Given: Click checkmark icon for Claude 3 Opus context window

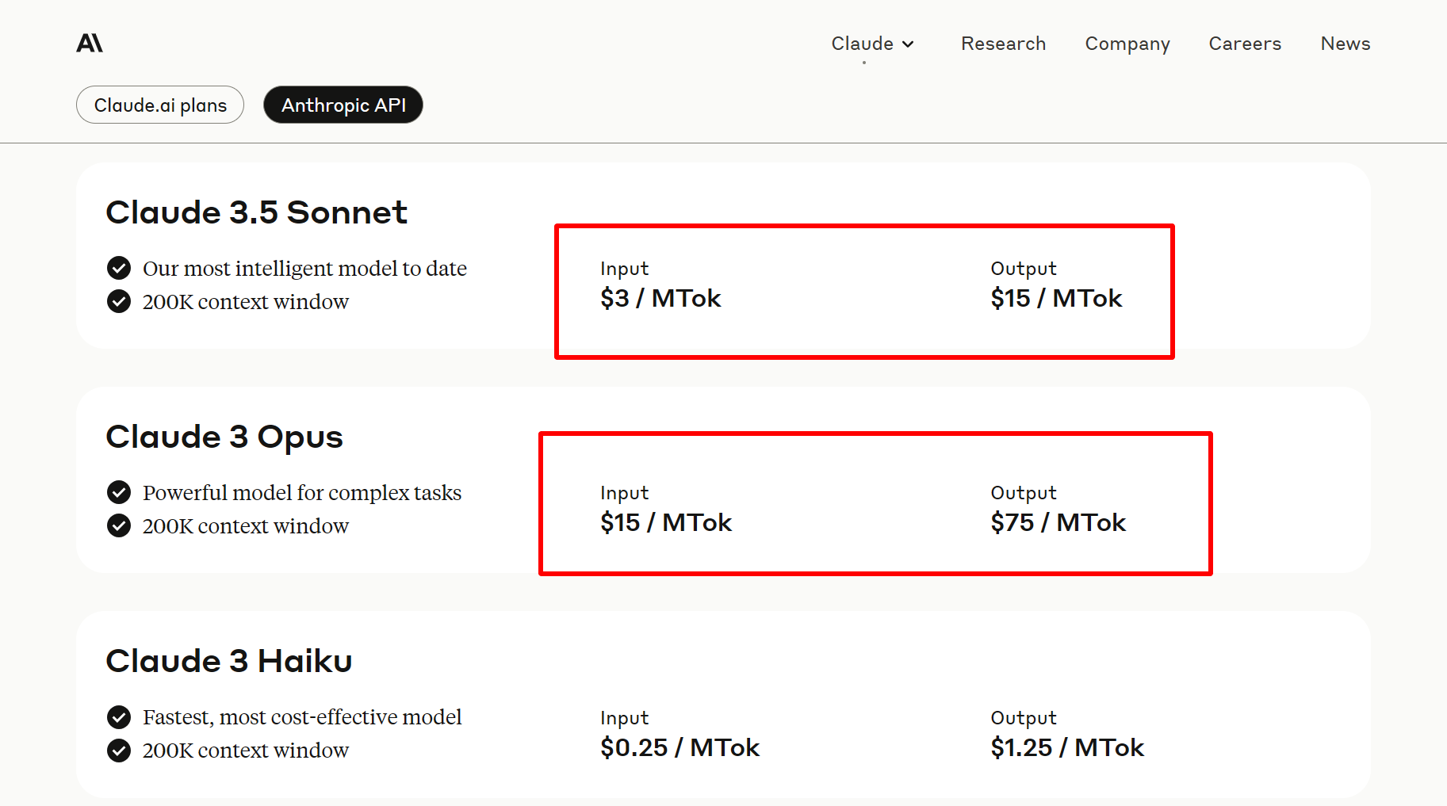Looking at the screenshot, I should coord(119,526).
